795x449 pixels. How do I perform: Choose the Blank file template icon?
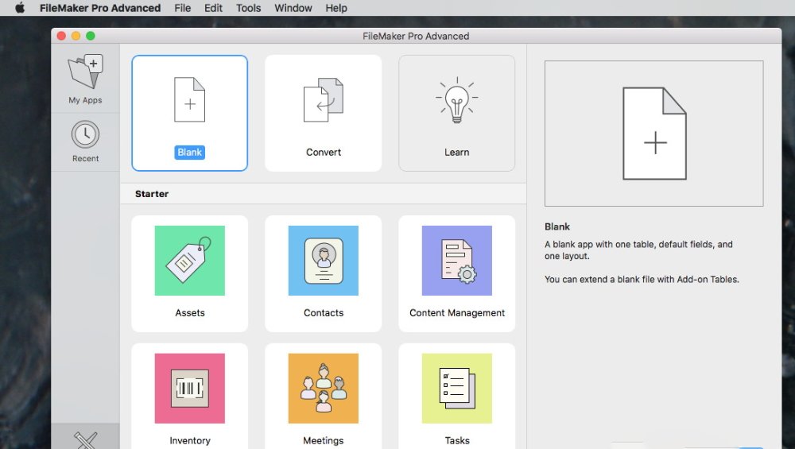tap(189, 100)
